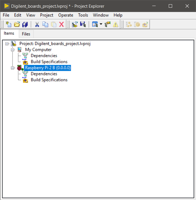
Task: Click the Save project toolbar icon
Action: 83,24
